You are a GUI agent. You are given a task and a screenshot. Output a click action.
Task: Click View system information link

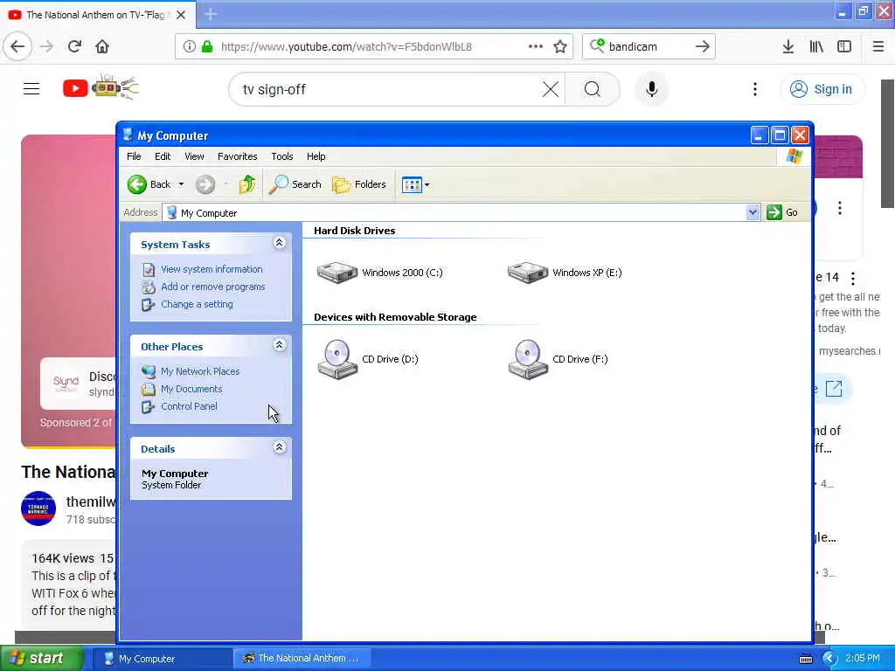click(212, 269)
